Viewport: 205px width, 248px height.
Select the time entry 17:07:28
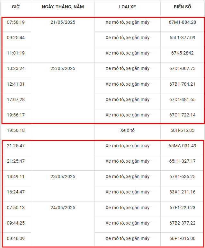16,99
